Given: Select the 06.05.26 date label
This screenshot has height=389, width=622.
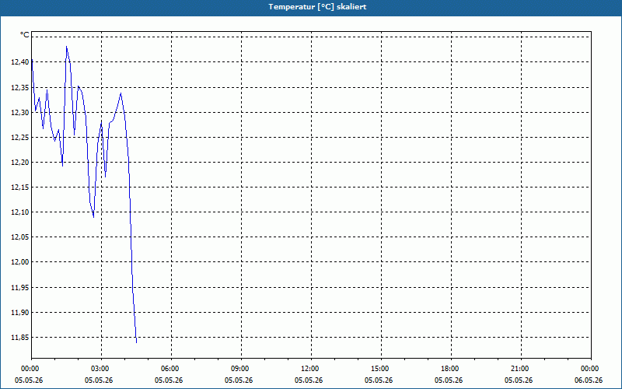Looking at the screenshot, I should click(589, 380).
